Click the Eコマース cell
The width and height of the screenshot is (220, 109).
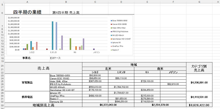click(66, 58)
